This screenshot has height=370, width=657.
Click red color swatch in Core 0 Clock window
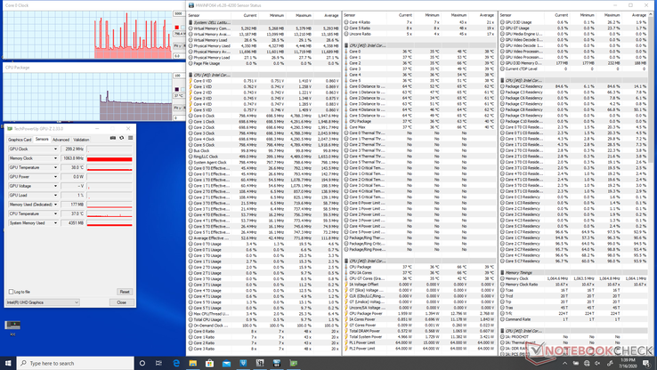(x=177, y=28)
